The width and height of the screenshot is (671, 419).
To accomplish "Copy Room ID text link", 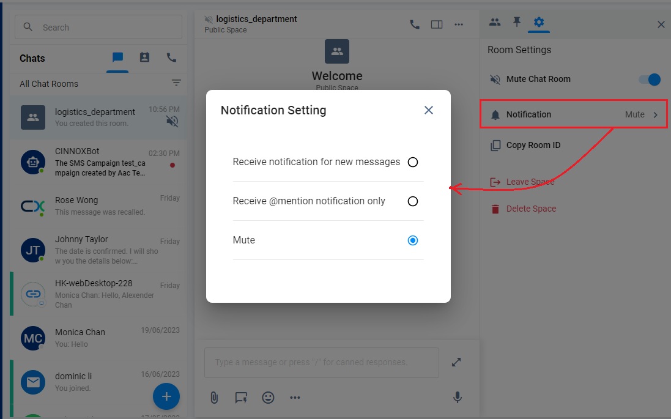I will (533, 145).
